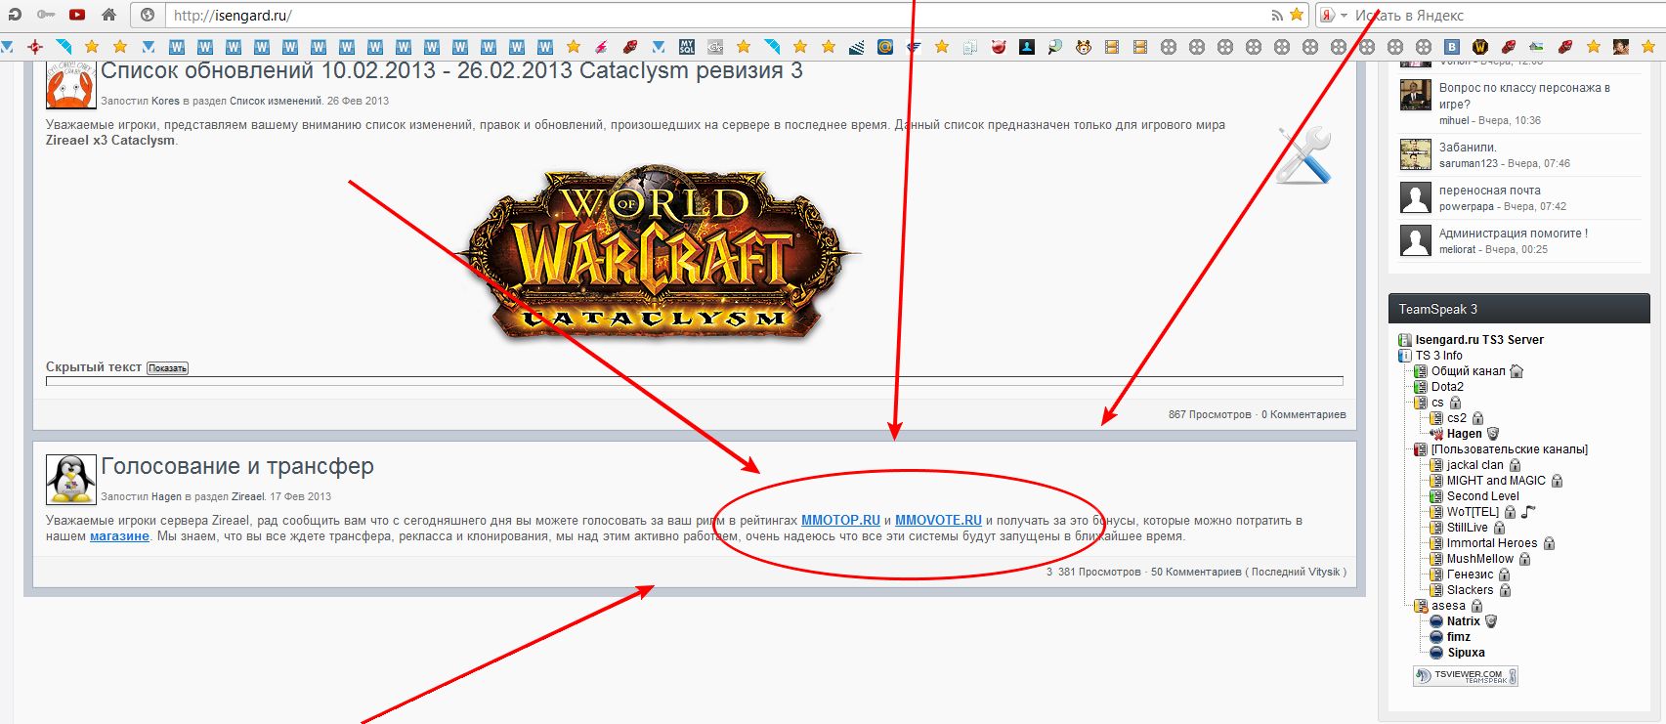Select the jackal clan channel

[x=1475, y=465]
